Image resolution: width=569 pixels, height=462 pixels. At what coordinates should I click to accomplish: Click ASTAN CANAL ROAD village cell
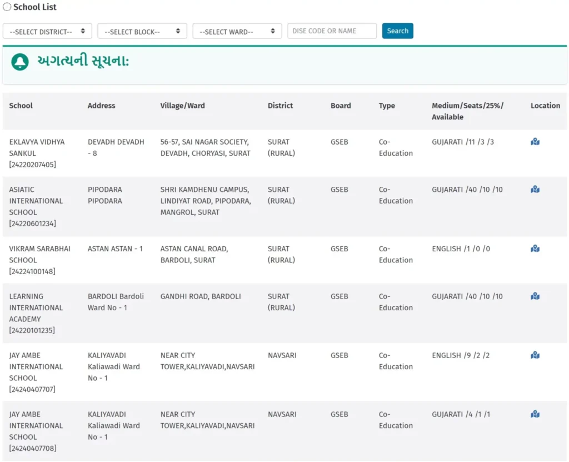[x=194, y=254]
